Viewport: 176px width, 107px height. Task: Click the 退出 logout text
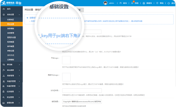[173, 3]
